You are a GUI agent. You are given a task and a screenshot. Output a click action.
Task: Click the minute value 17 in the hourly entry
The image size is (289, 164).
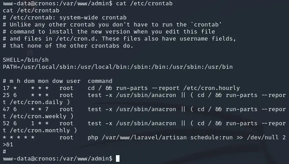pyautogui.click(x=6, y=88)
